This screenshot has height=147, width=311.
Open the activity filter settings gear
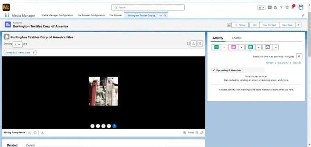click(299, 57)
